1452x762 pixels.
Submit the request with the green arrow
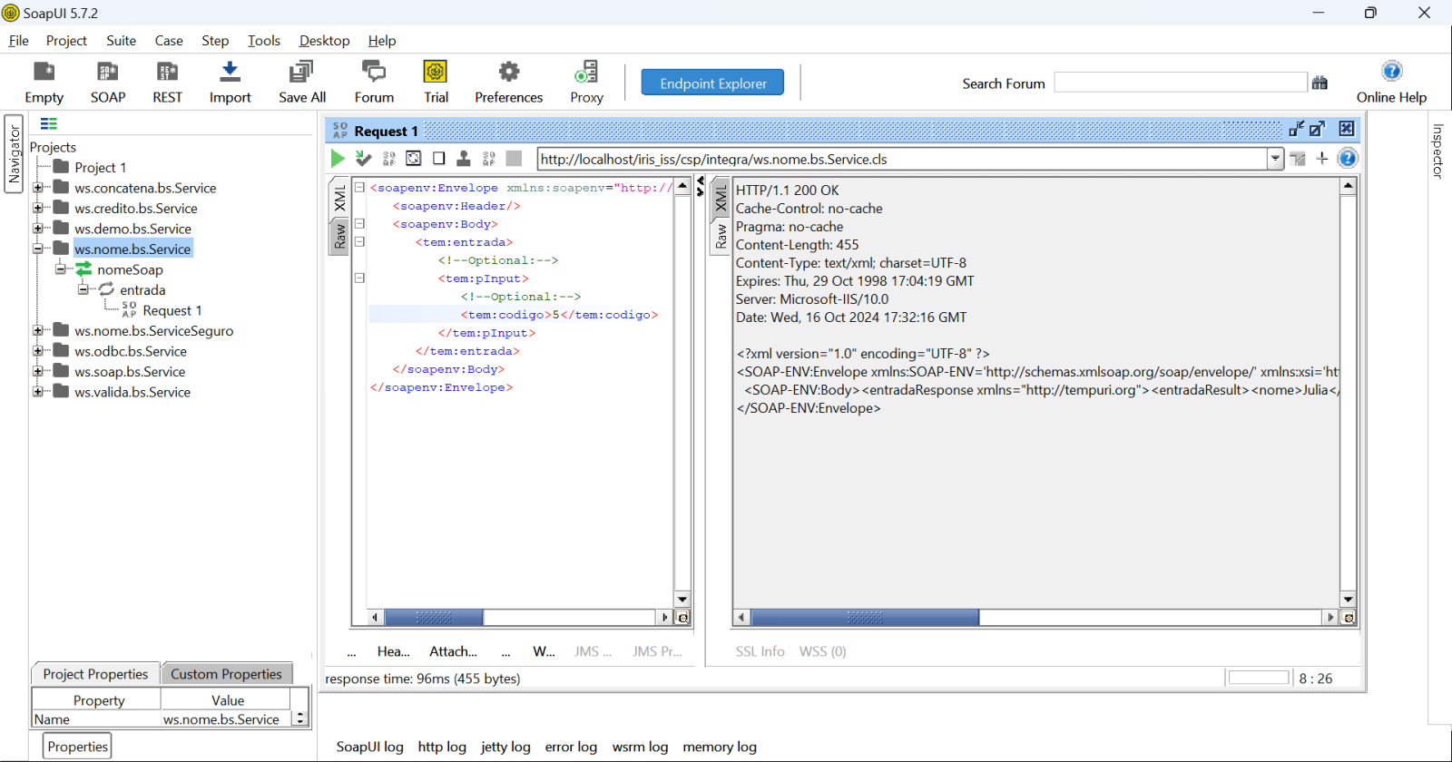(x=338, y=159)
